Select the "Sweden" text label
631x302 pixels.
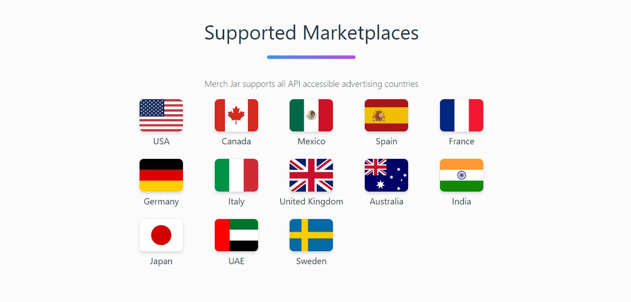coord(311,261)
